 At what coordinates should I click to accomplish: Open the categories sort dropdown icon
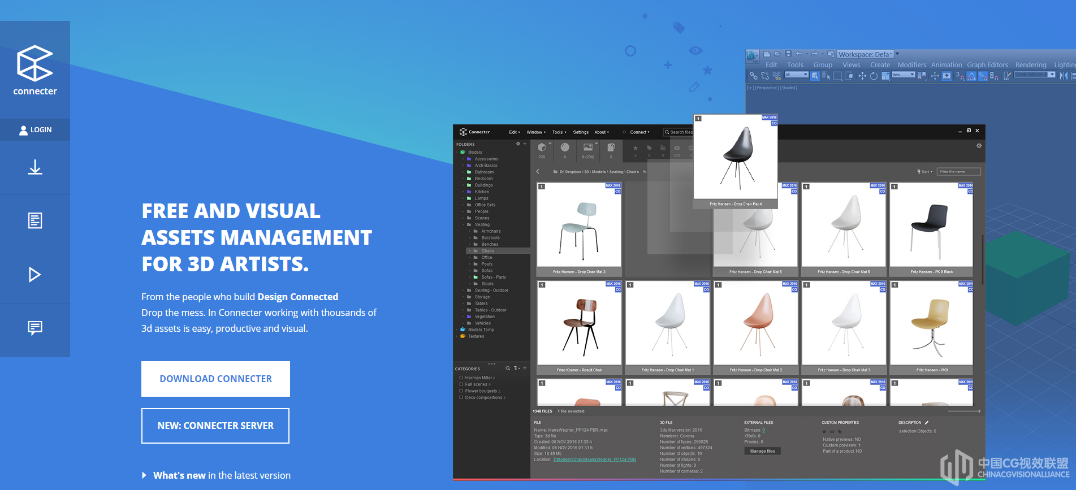(516, 368)
